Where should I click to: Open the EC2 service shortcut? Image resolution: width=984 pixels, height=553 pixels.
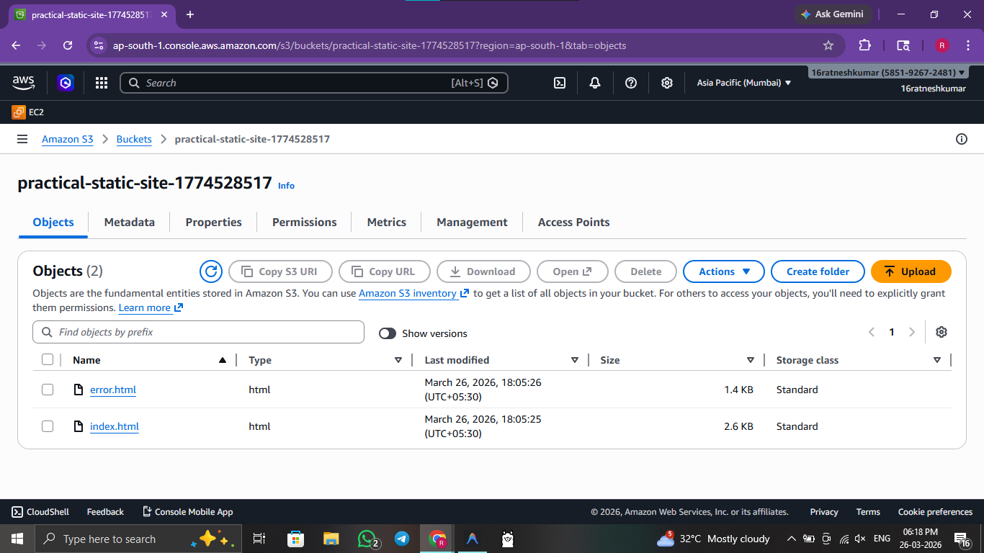[x=28, y=112]
